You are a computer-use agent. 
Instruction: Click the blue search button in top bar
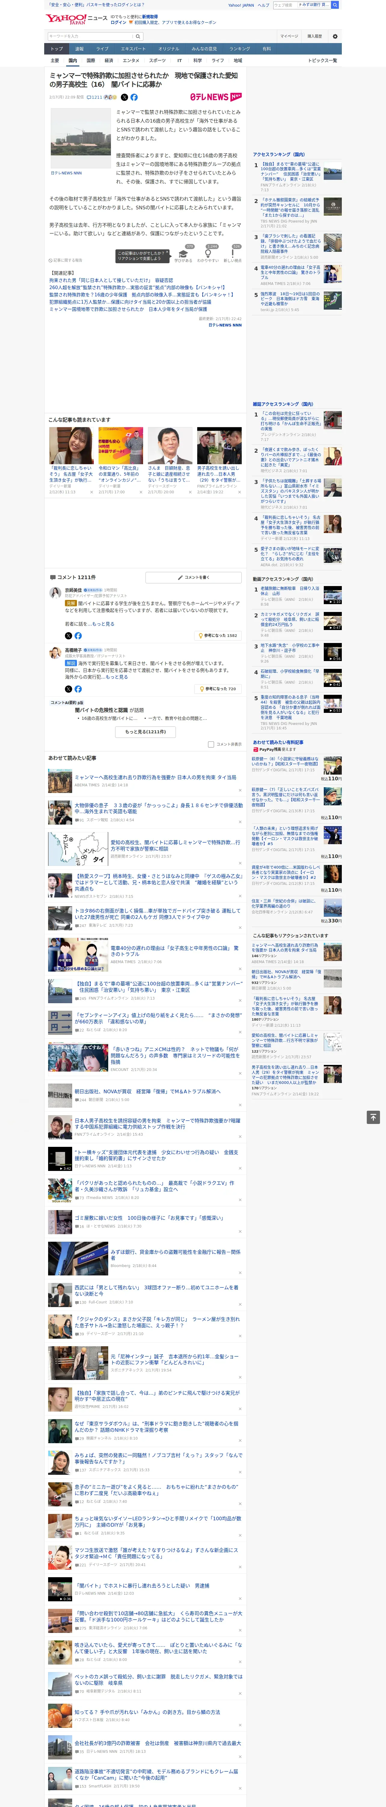pos(335,5)
